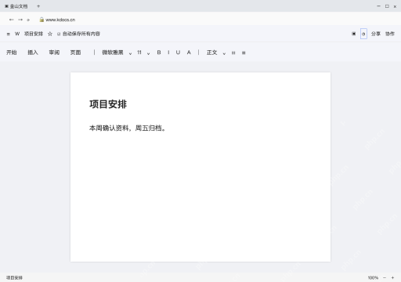Click the padlock site security icon
401x282 pixels.
point(42,20)
